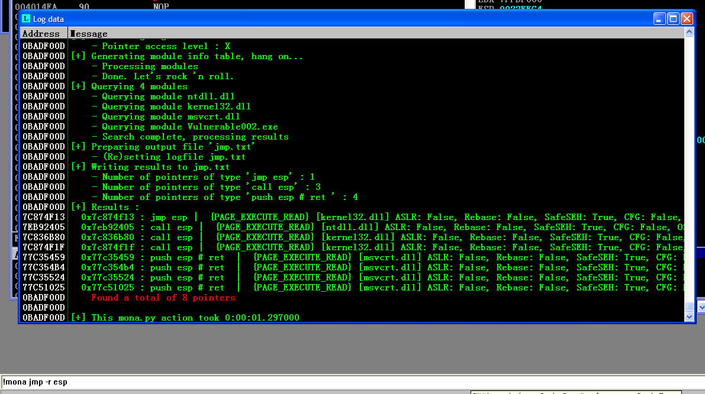This screenshot has width=705, height=394.
Task: Minimize the Log data window
Action: point(659,19)
